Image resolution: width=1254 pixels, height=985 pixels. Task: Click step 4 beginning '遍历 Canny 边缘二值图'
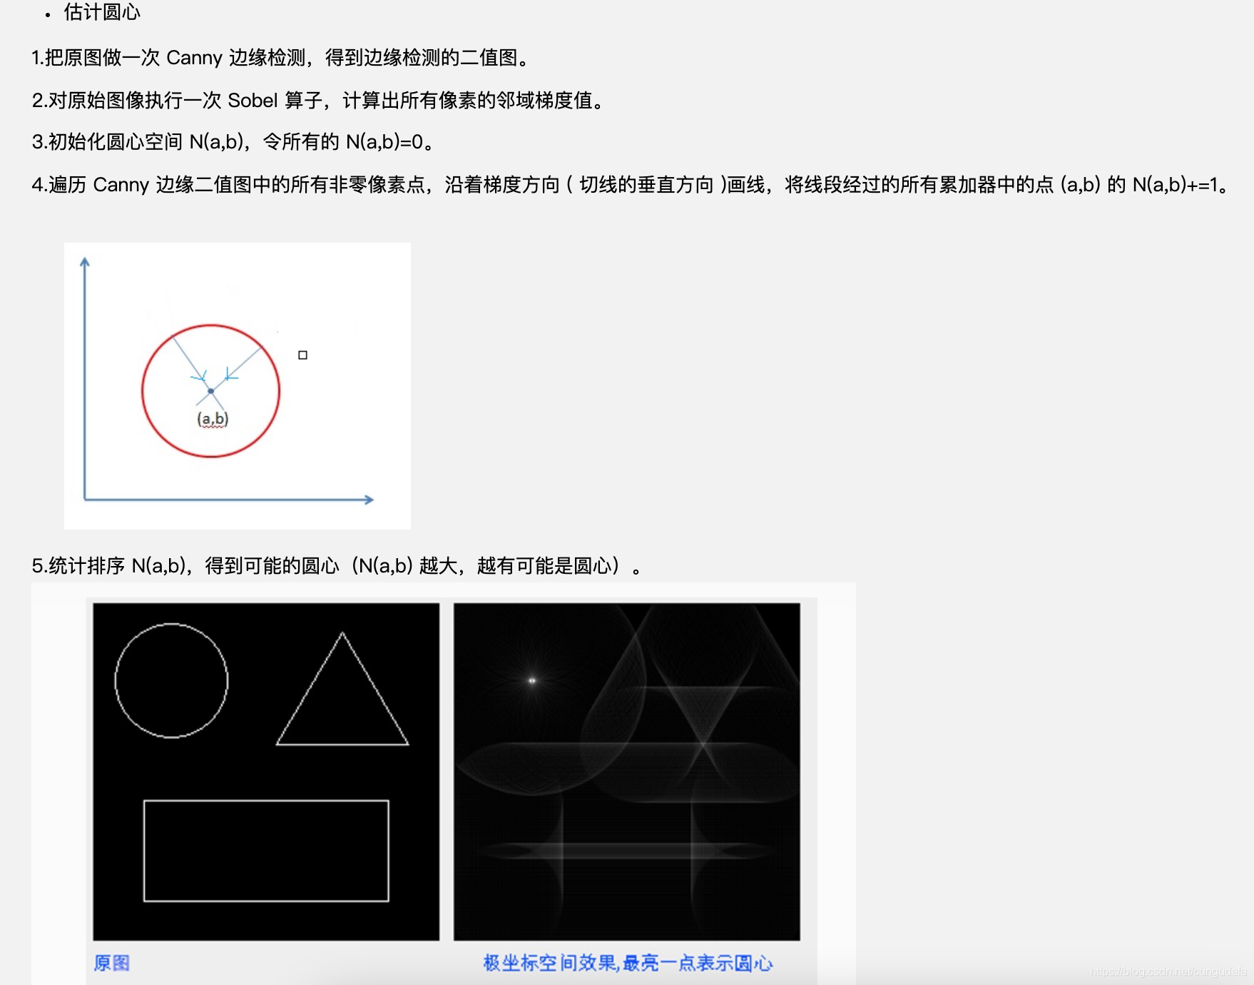tap(632, 185)
